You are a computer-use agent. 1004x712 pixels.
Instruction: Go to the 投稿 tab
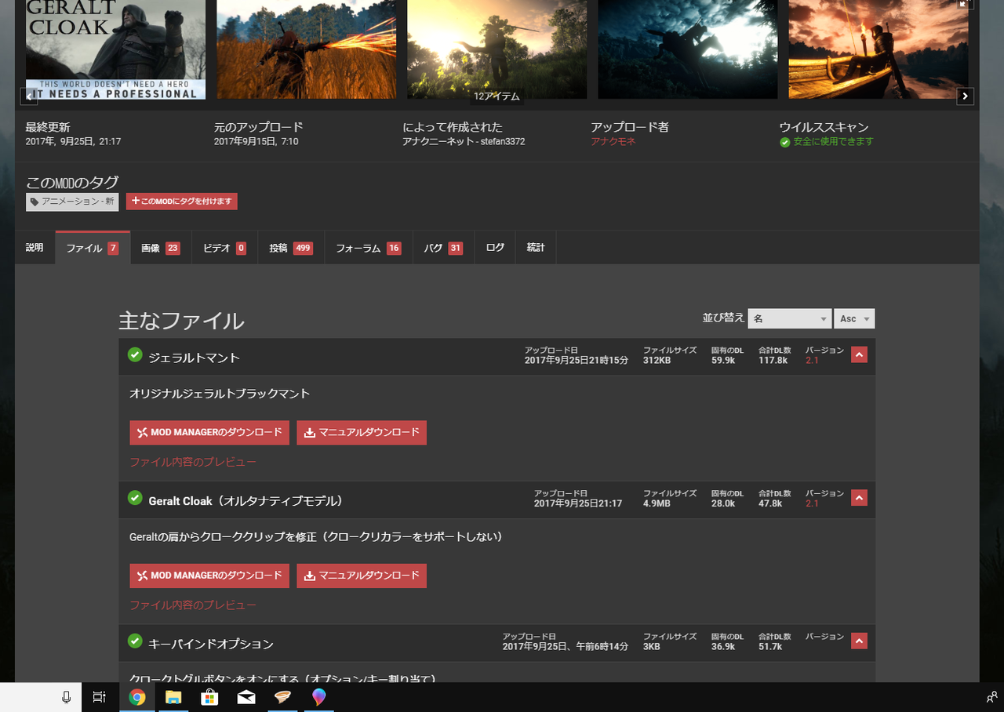pos(291,248)
